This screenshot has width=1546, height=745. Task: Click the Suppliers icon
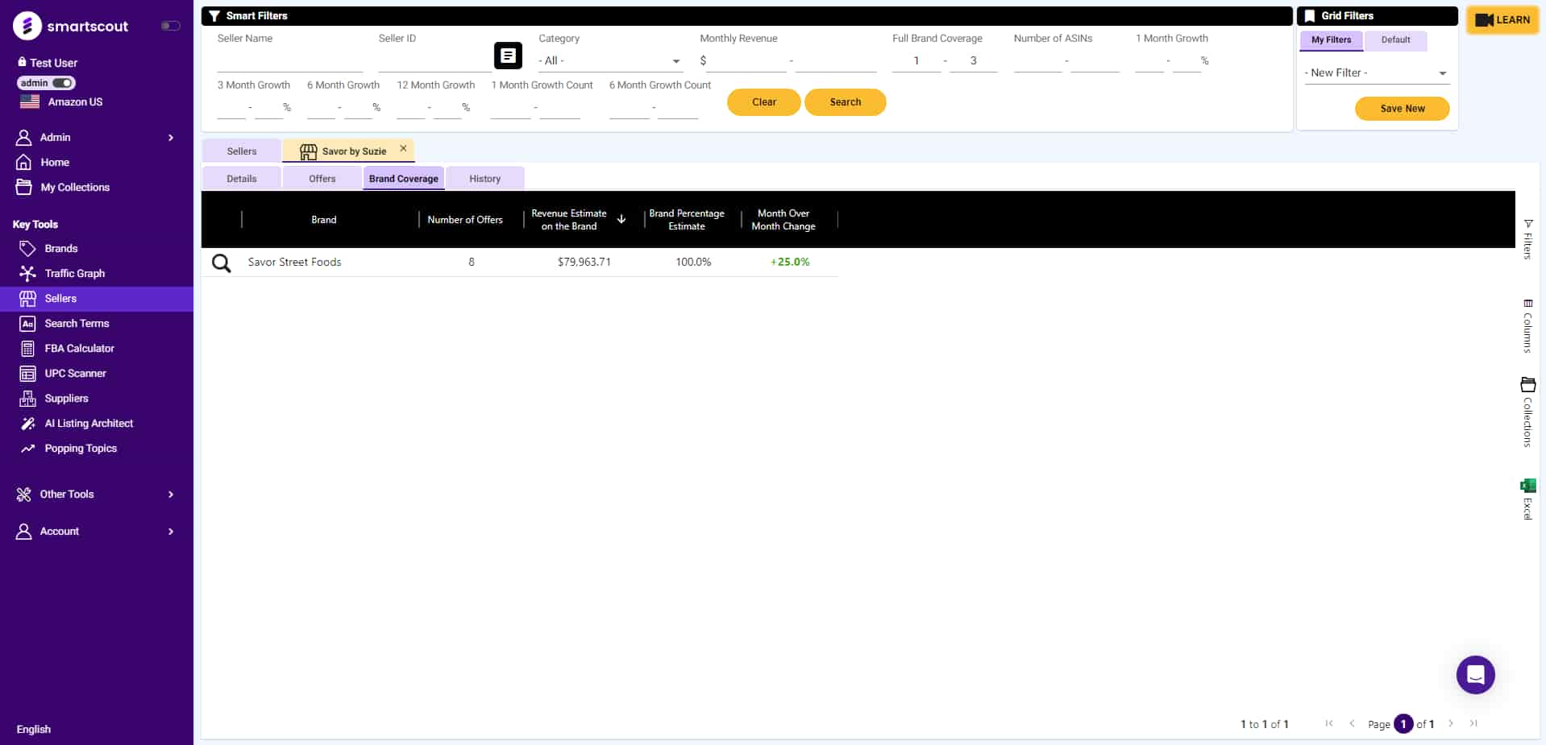point(27,398)
